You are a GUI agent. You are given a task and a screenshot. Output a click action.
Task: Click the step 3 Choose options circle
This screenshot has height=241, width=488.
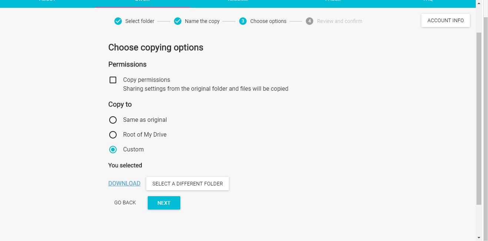coord(243,21)
